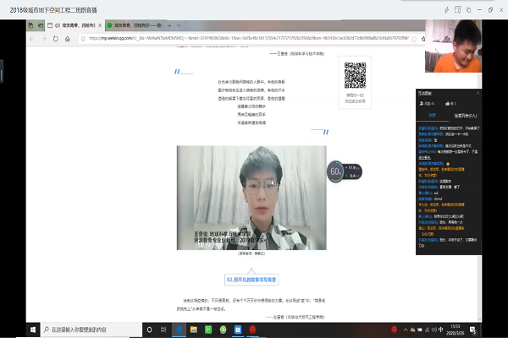Close the first browser tab
The height and width of the screenshot is (338, 508).
100,25
